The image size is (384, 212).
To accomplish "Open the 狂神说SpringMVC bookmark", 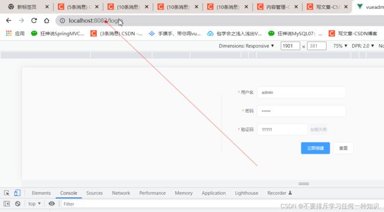I will (57, 34).
